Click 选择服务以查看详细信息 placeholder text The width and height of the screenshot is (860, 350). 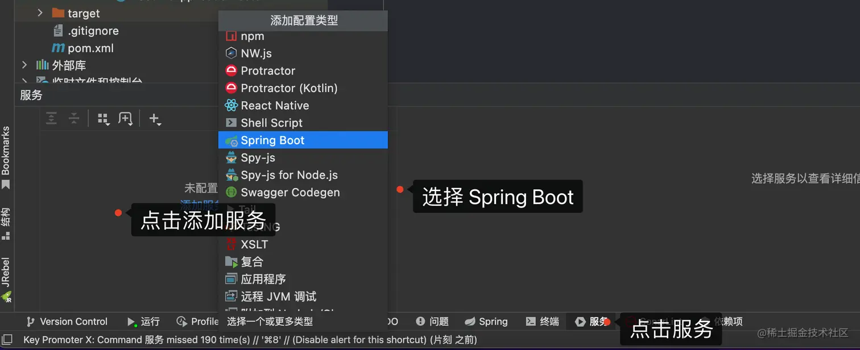(805, 178)
